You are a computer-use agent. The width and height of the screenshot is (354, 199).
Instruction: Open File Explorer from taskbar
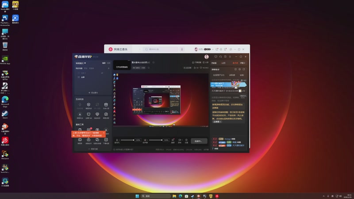(x=174, y=196)
